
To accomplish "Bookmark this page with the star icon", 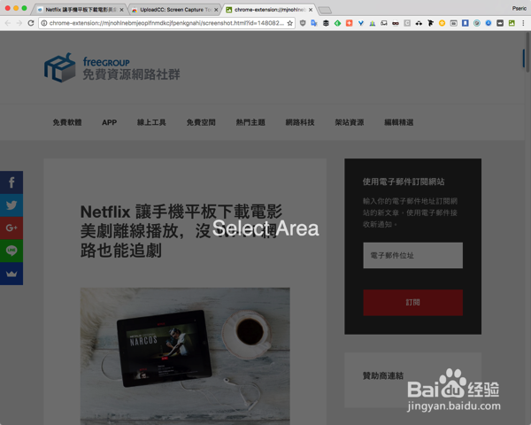I will 290,23.
